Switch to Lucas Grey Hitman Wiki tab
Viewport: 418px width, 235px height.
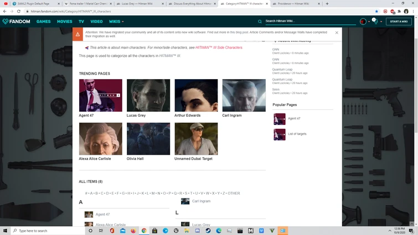click(x=140, y=4)
